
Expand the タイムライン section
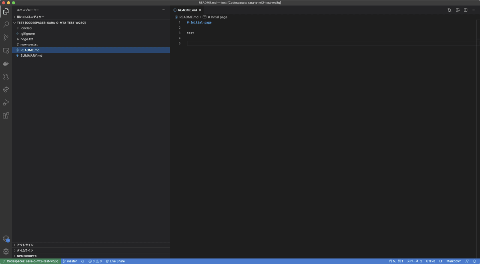pos(91,250)
